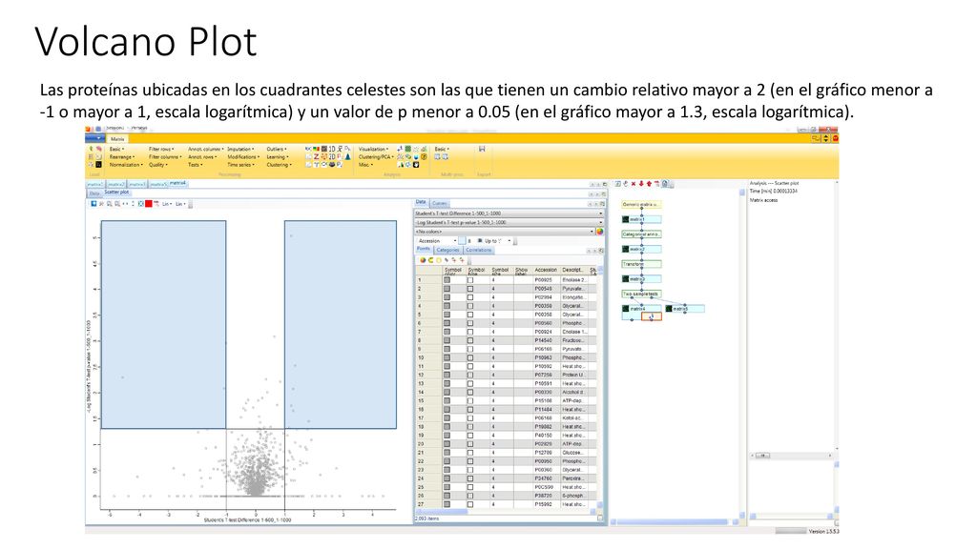Image resolution: width=977 pixels, height=549 pixels.
Task: Open the Tests dropdown
Action: pos(195,165)
